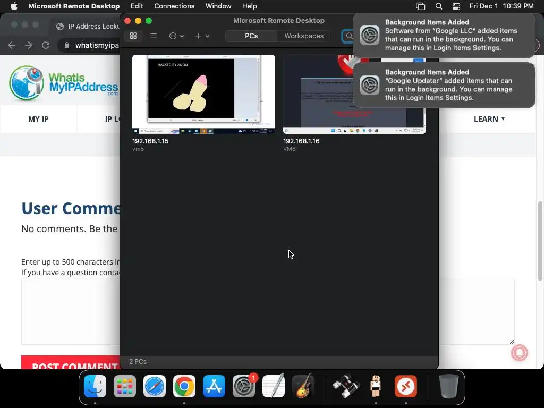Click the Google Updater background items notification
The width and height of the screenshot is (544, 408).
444,85
